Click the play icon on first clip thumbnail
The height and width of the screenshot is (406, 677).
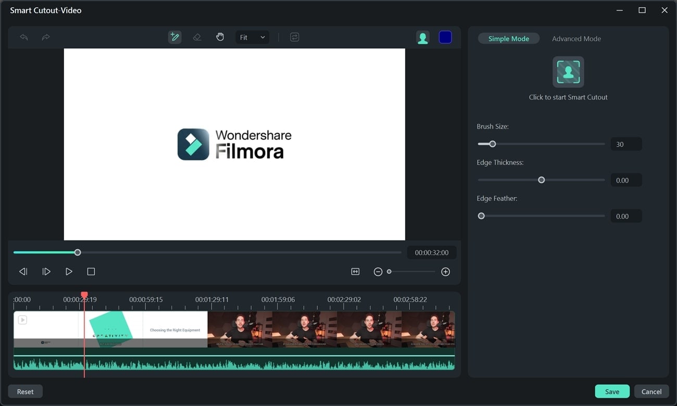[x=22, y=320]
